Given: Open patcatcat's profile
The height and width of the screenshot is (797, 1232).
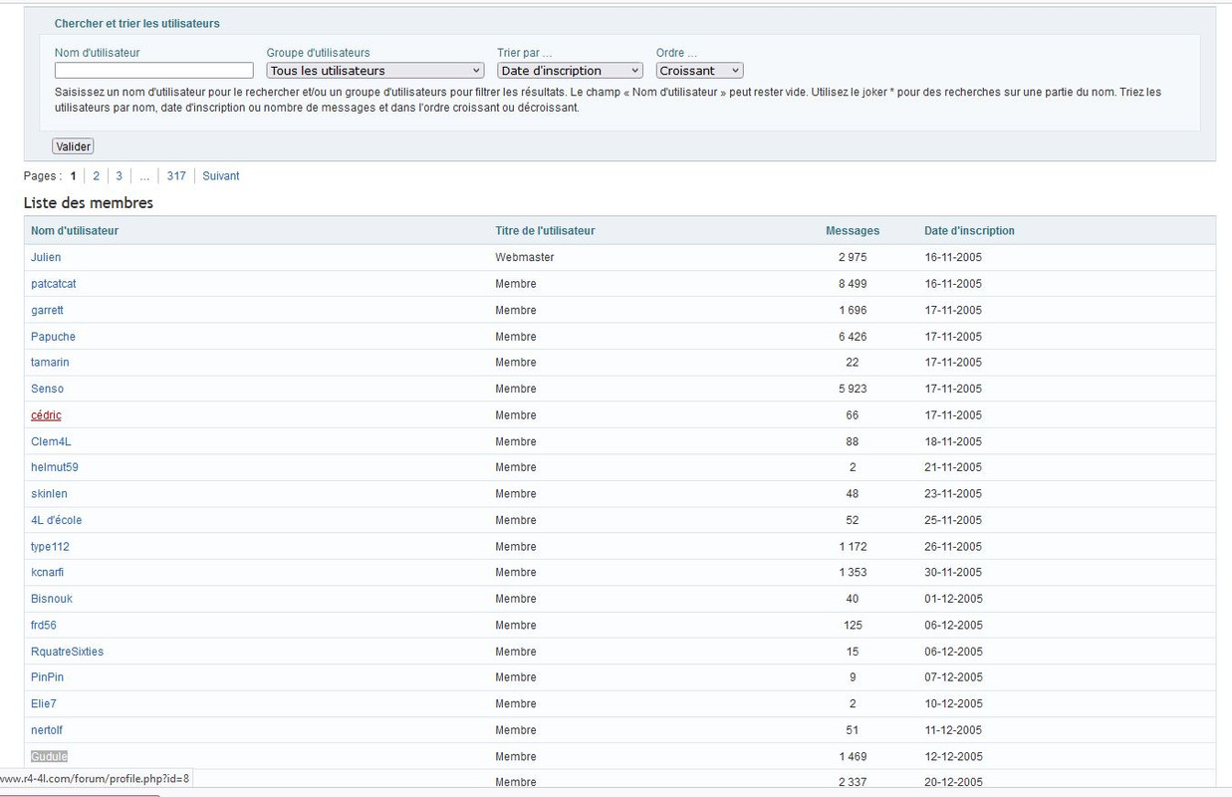Looking at the screenshot, I should point(54,284).
